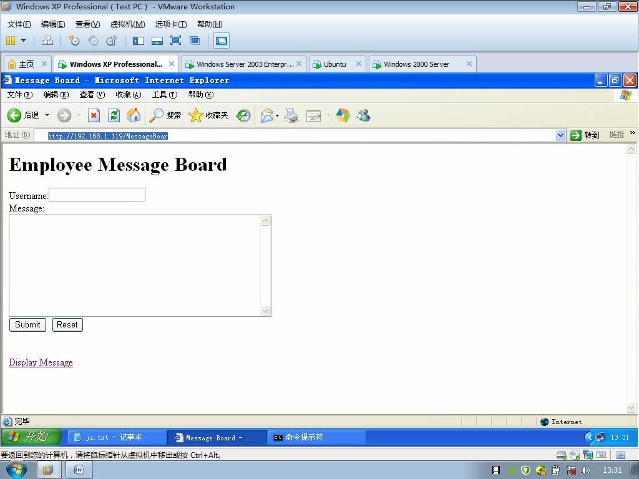Toggle VMware library sidebar view icon

(x=139, y=41)
